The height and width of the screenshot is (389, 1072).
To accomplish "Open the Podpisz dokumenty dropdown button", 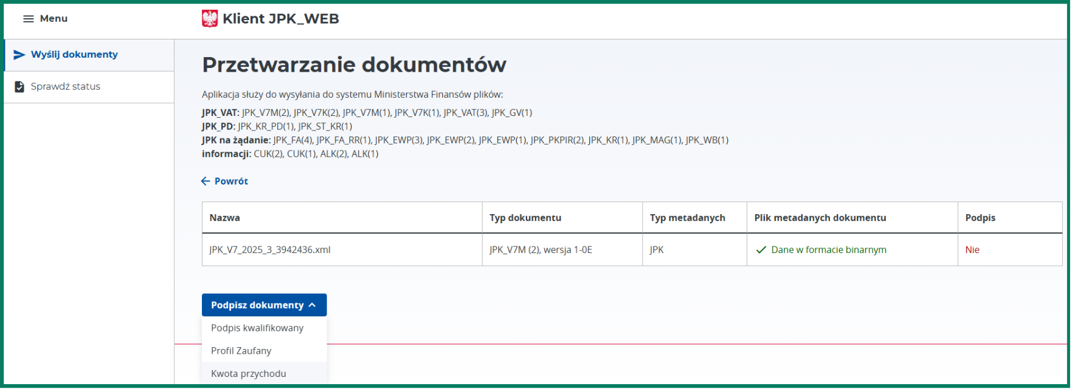I will click(264, 305).
